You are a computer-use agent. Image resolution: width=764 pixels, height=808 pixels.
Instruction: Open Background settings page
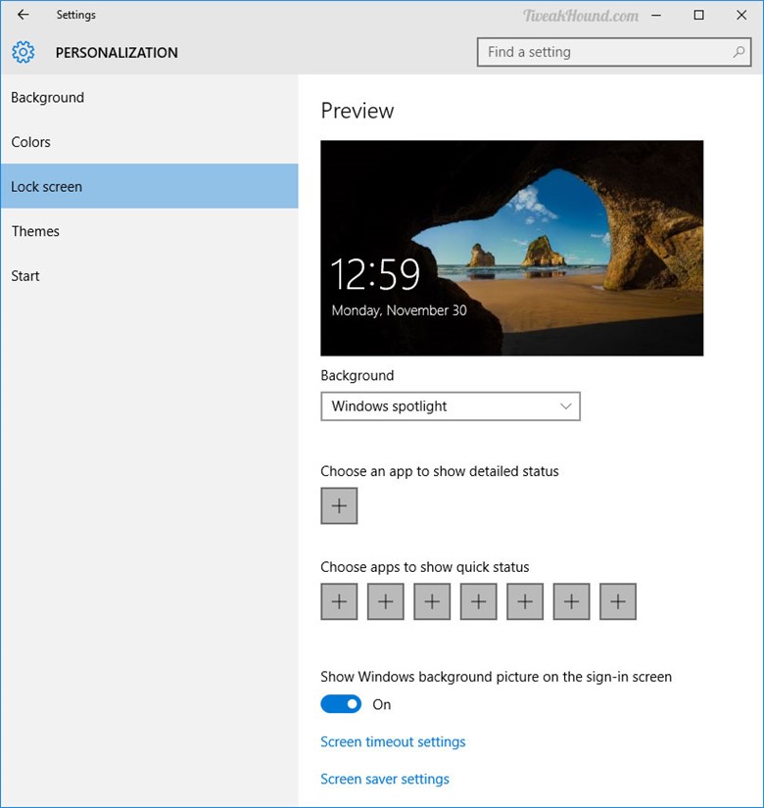pos(149,97)
